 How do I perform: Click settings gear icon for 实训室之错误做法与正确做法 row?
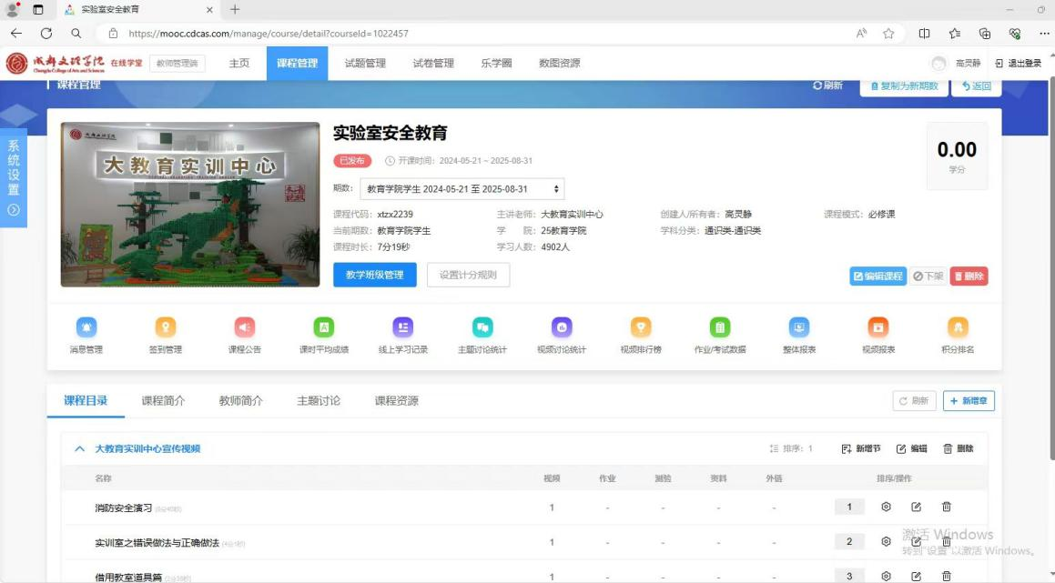pos(886,541)
